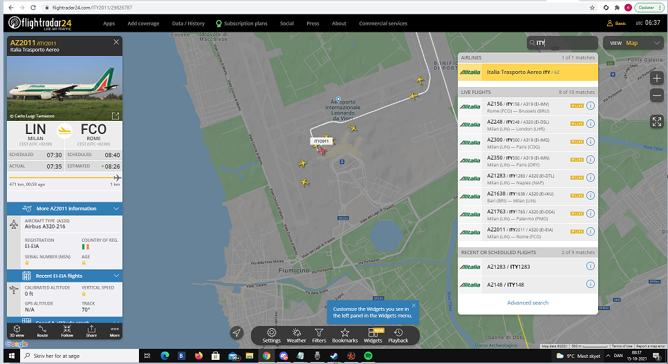Zoom in on the map
Screen dimensions: 668x364
[656, 78]
